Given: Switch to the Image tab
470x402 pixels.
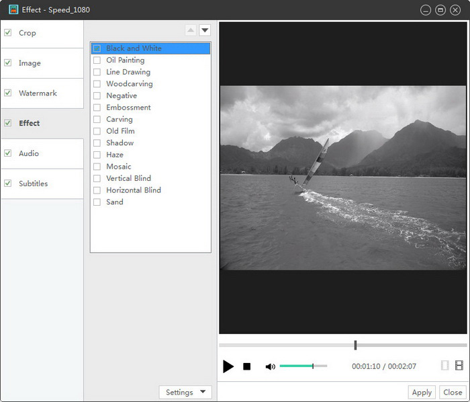Looking at the screenshot, I should 42,63.
